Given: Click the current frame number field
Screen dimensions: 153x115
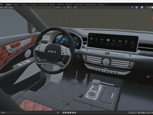Looking at the screenshot, I should (133, 112).
